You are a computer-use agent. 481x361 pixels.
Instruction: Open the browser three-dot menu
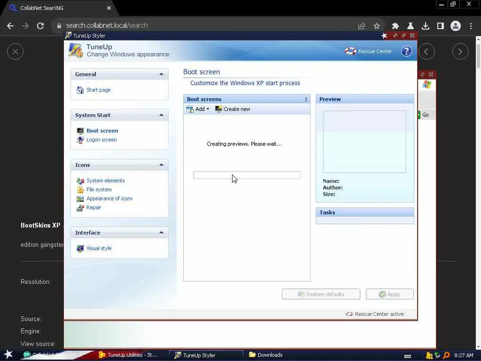(471, 26)
